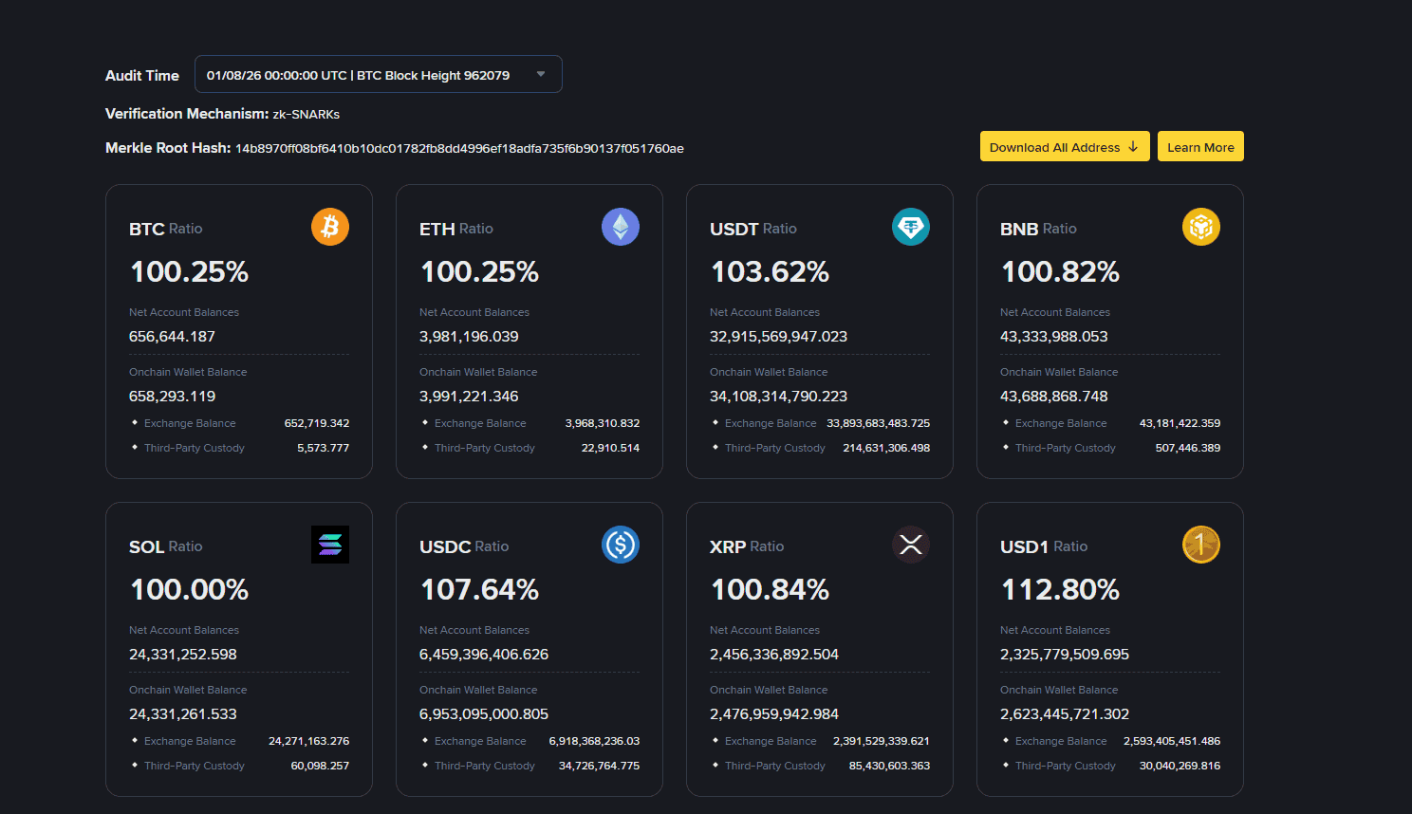Image resolution: width=1412 pixels, height=814 pixels.
Task: Select the BTC Ratio card heading
Action: click(166, 229)
